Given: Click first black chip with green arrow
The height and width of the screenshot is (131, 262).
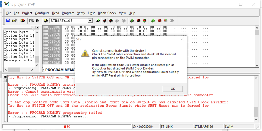Looking at the screenshot, I should (98, 21).
